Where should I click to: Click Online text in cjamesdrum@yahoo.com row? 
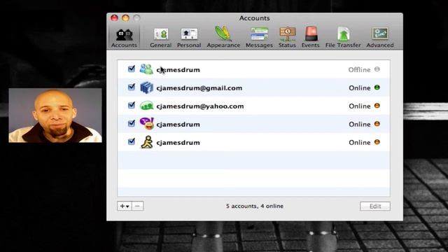[359, 106]
